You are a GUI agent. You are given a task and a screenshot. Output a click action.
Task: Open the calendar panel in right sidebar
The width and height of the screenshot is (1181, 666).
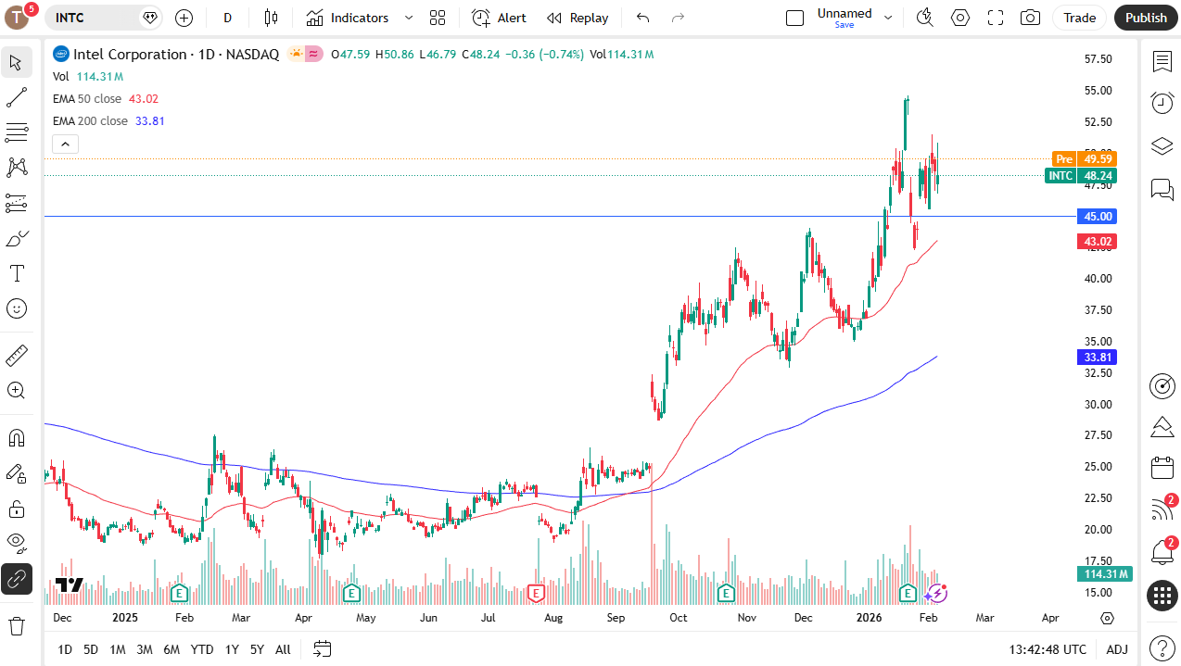(x=1162, y=468)
